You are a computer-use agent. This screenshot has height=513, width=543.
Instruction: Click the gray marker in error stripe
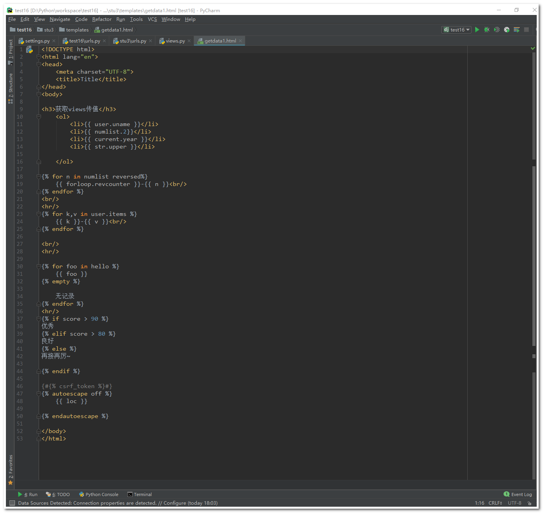(534, 356)
